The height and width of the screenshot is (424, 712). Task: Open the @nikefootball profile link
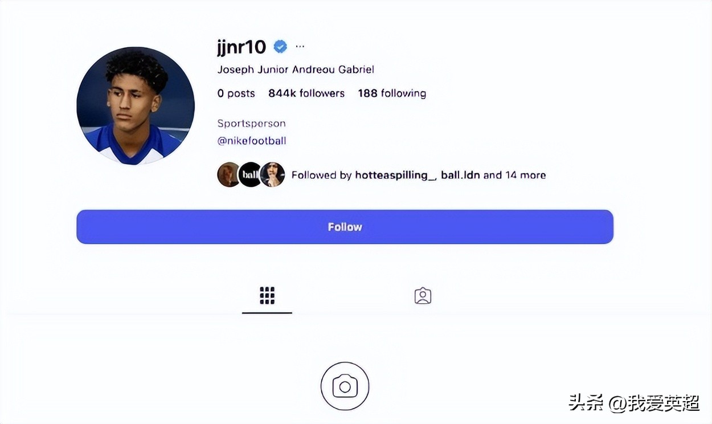pyautogui.click(x=252, y=141)
